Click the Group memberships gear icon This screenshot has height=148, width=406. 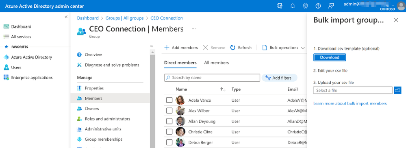(x=80, y=139)
